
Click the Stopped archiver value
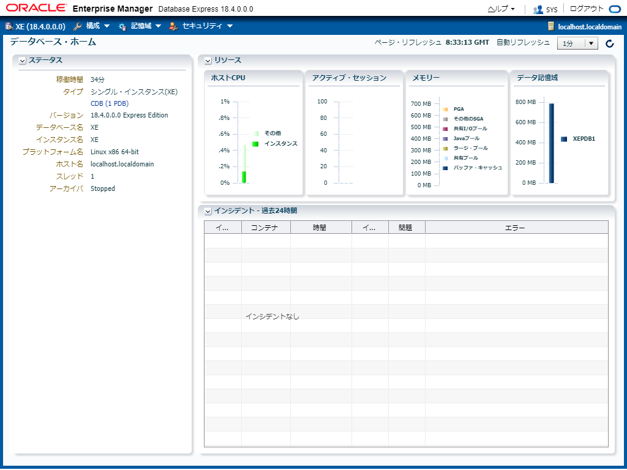pyautogui.click(x=103, y=188)
